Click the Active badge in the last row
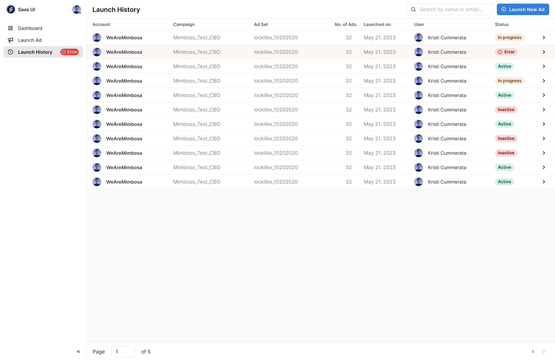This screenshot has height=361, width=555. coord(504,182)
